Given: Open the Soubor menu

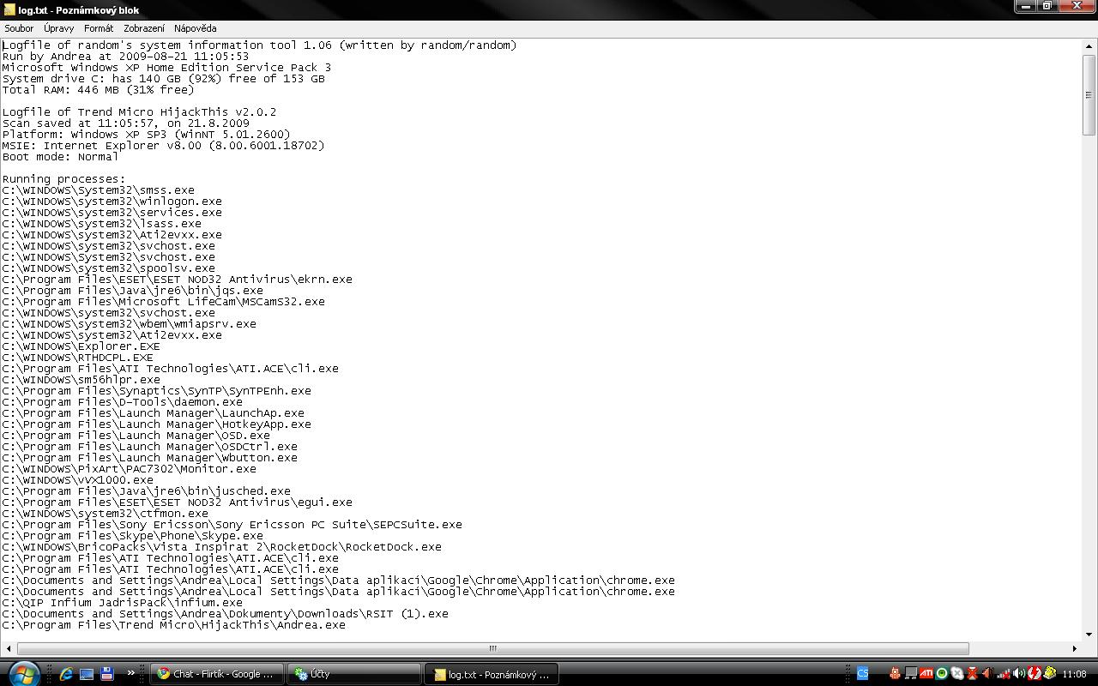Looking at the screenshot, I should tap(19, 28).
